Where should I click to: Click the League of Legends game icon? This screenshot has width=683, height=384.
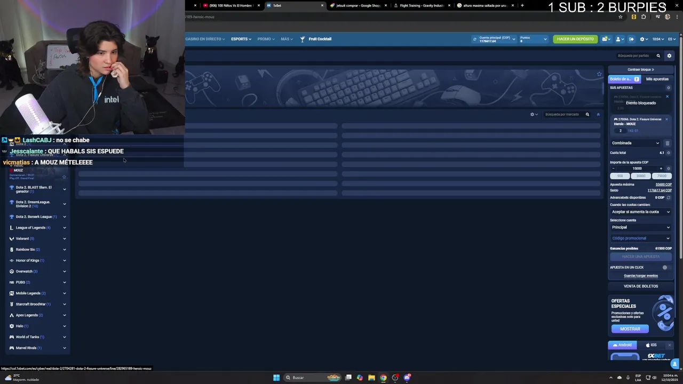(x=12, y=228)
